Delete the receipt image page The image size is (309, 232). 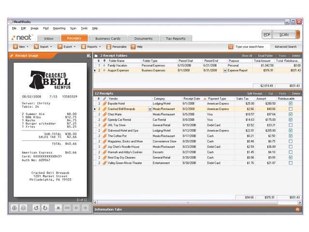58,208
